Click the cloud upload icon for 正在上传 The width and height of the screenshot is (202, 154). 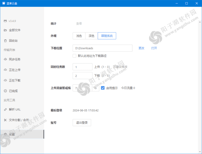5,70
